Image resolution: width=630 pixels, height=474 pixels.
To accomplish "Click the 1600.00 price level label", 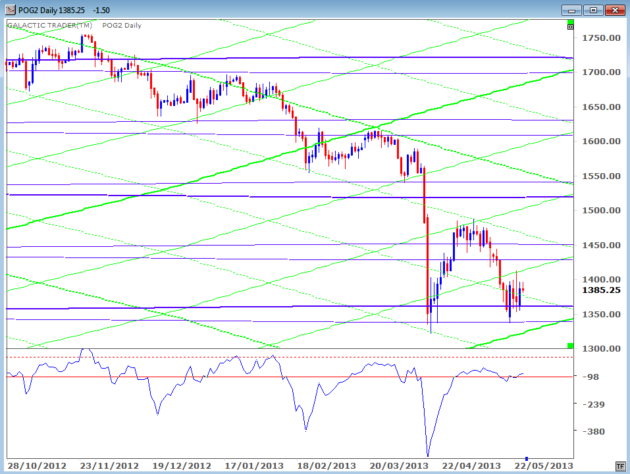I will click(x=601, y=141).
